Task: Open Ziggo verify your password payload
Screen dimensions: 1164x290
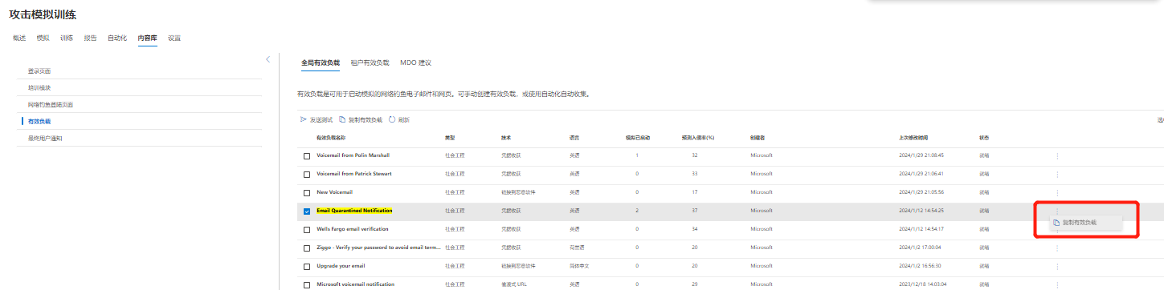Action: click(378, 248)
